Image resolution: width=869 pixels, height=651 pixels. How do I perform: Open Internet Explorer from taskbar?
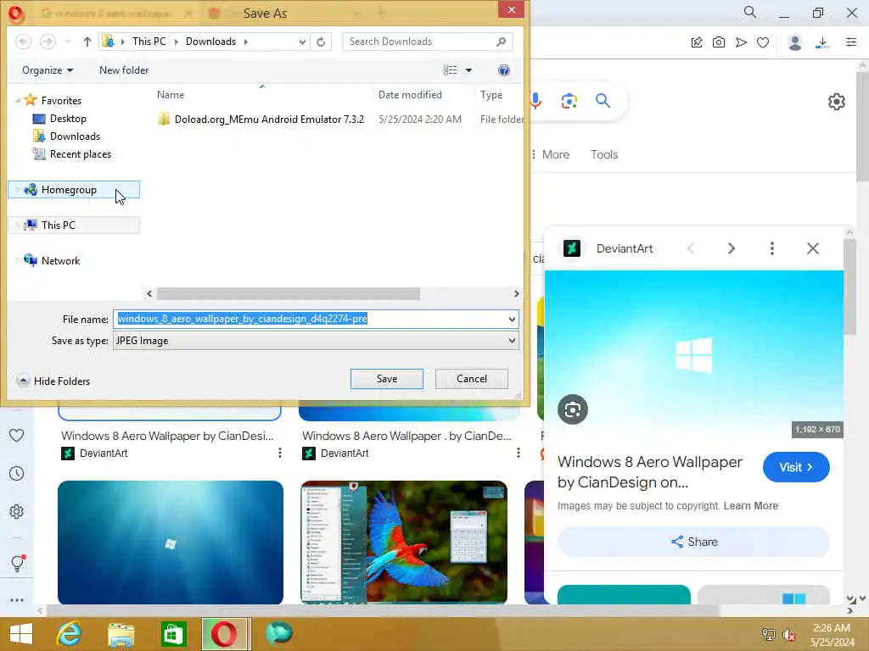click(x=70, y=634)
